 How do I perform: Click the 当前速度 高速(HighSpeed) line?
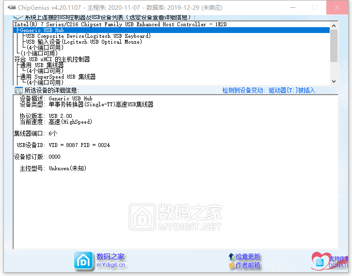(x=56, y=122)
